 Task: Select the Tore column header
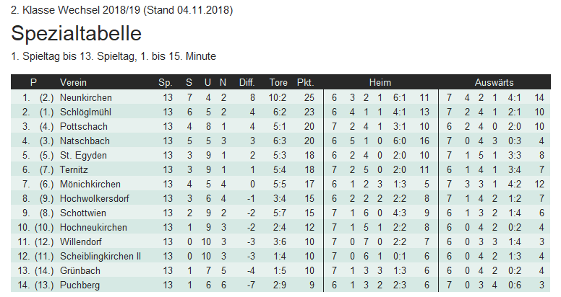click(278, 82)
